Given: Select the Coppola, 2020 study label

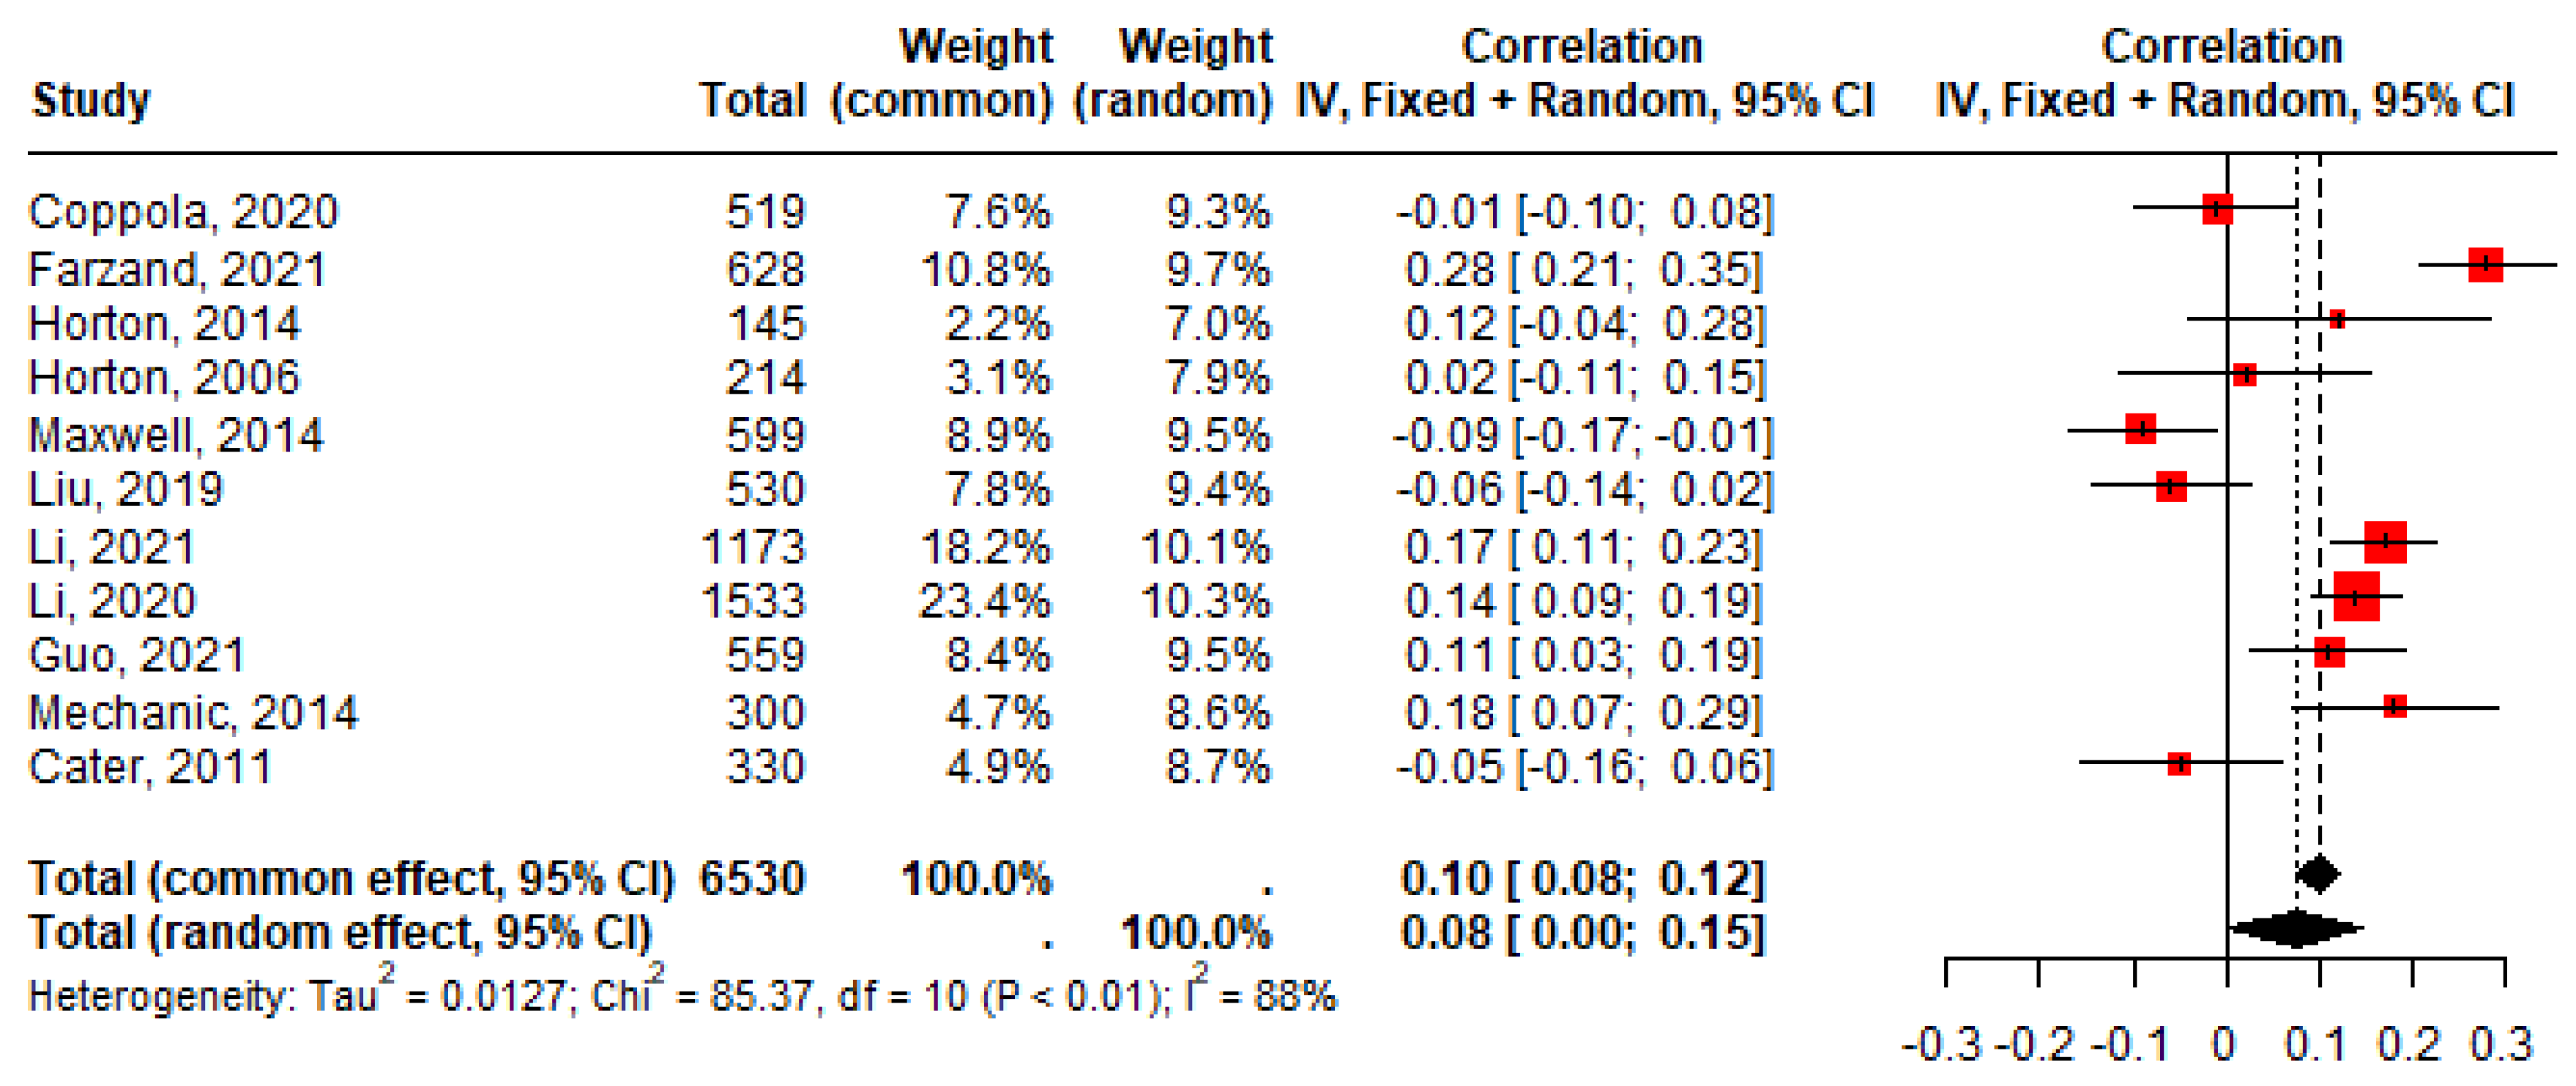Looking at the screenshot, I should (x=183, y=211).
